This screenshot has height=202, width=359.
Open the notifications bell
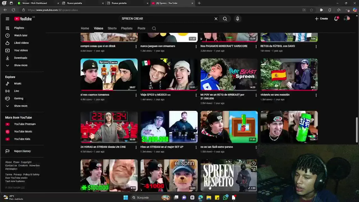[x=336, y=19]
